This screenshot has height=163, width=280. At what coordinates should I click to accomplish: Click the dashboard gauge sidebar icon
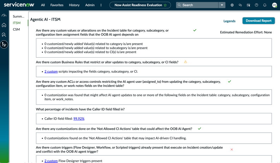(4, 15)
